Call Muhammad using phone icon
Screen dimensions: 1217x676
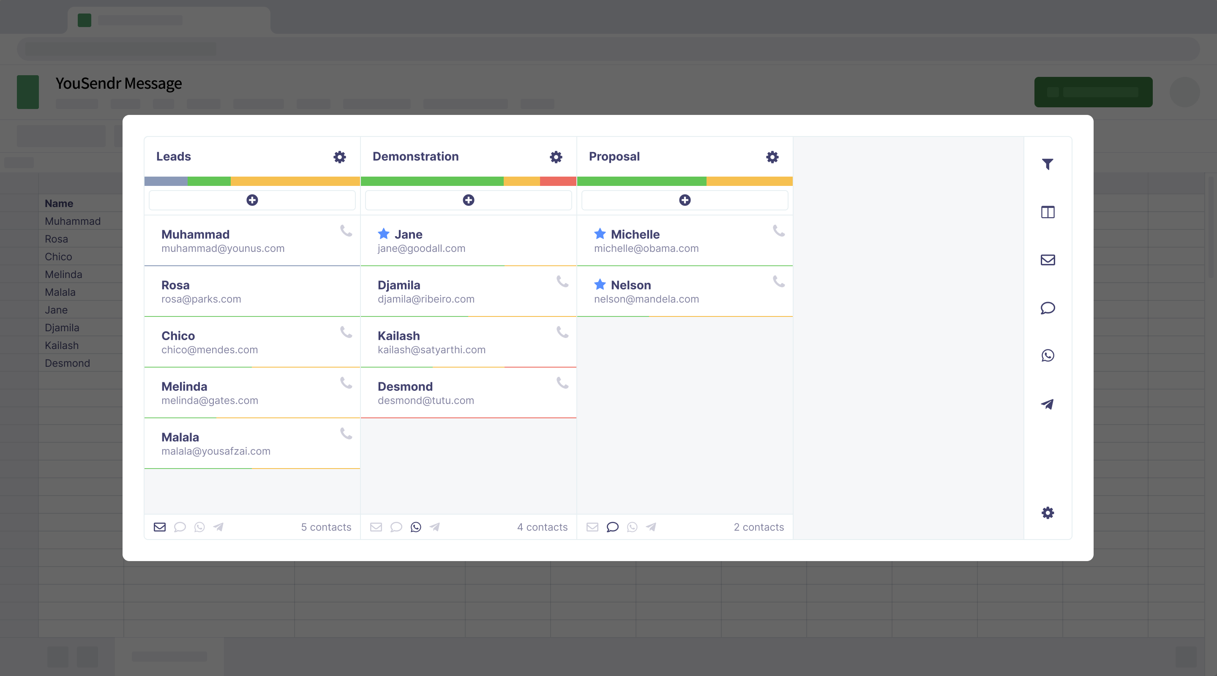click(347, 231)
